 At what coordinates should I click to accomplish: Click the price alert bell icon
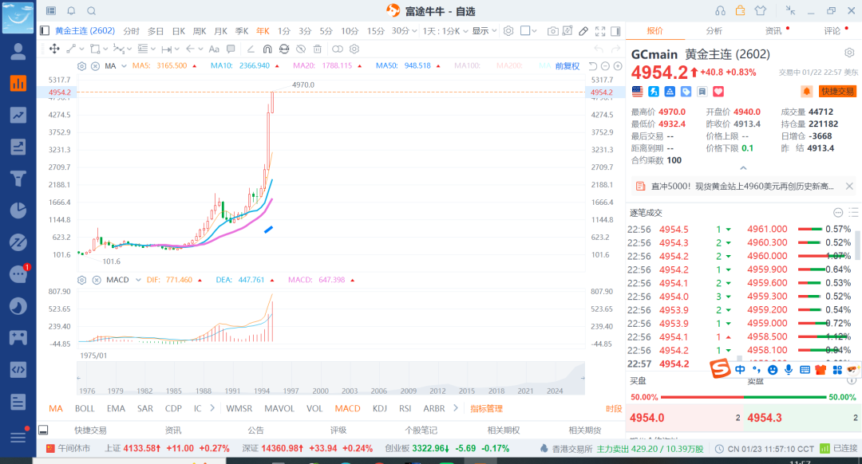[x=806, y=92]
